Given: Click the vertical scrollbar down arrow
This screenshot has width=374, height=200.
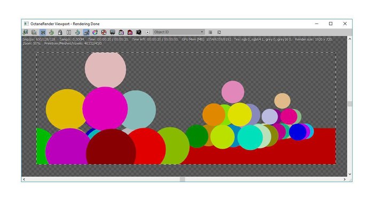Looking at the screenshot, I should pos(349,174).
